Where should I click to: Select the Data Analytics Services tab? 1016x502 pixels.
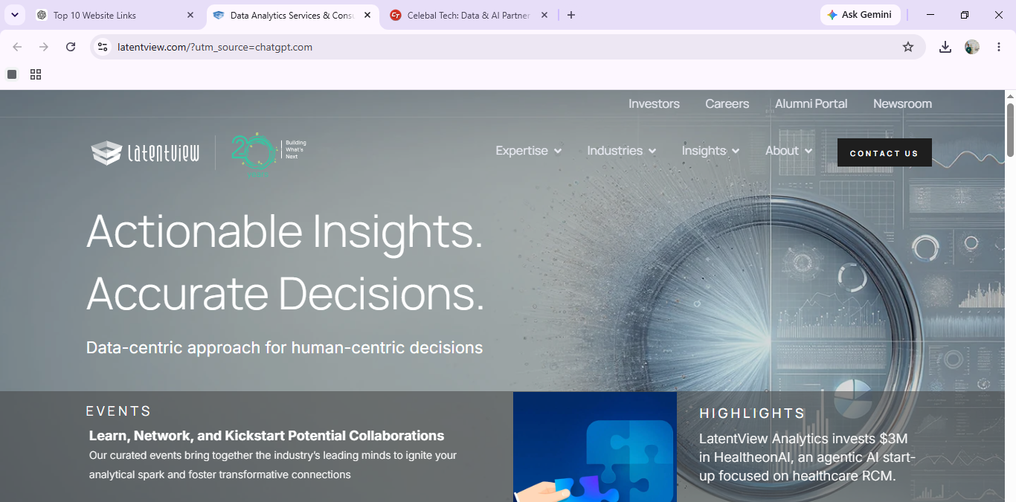click(292, 15)
